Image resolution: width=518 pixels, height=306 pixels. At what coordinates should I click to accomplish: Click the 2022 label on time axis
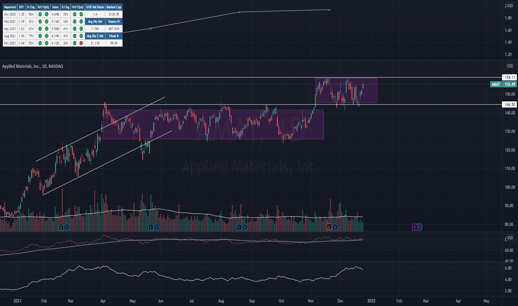pyautogui.click(x=371, y=301)
